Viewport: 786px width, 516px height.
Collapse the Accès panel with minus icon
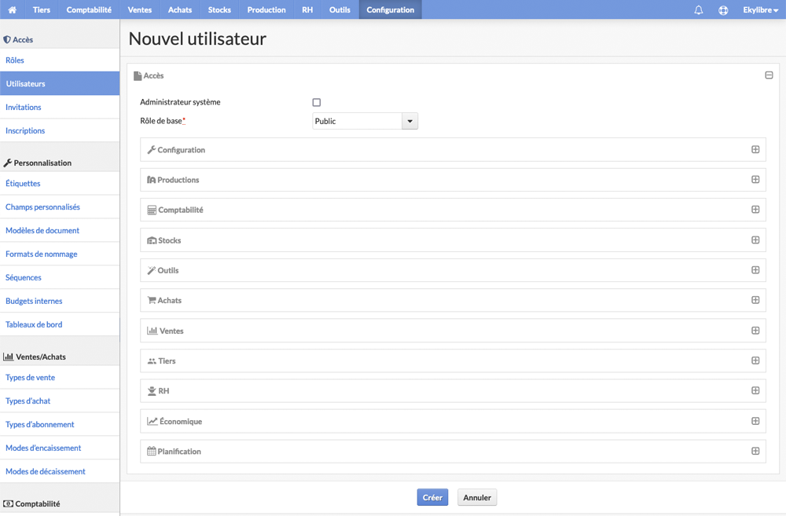pyautogui.click(x=769, y=75)
